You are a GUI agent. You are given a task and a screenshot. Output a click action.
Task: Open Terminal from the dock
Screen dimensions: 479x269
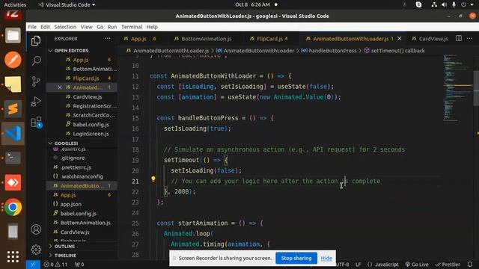point(13,158)
